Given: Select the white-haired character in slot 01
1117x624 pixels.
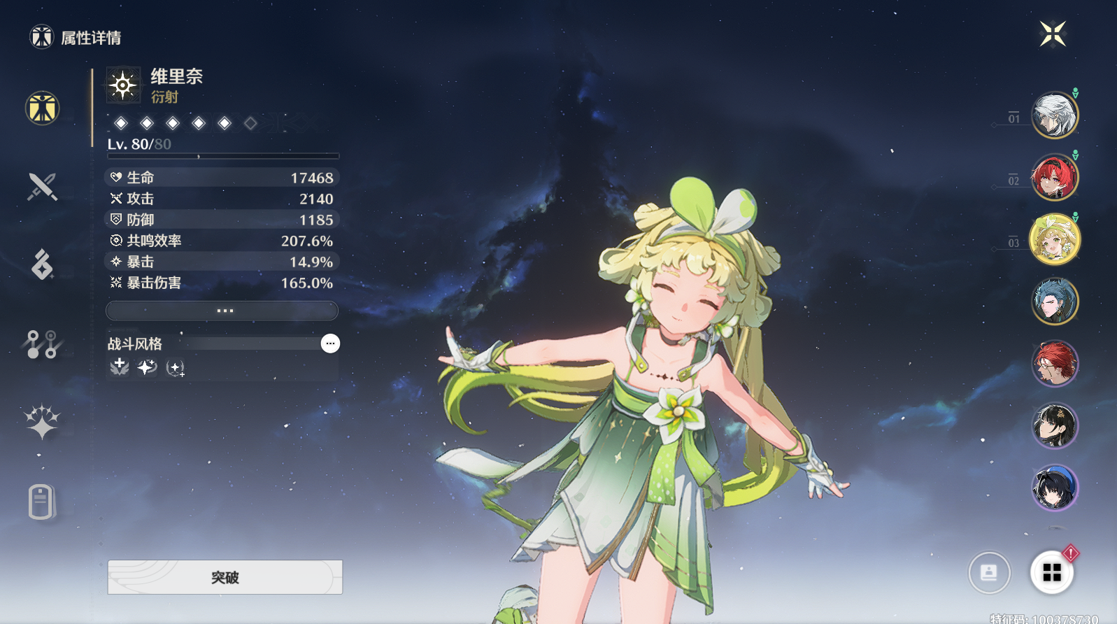Looking at the screenshot, I should (x=1055, y=115).
